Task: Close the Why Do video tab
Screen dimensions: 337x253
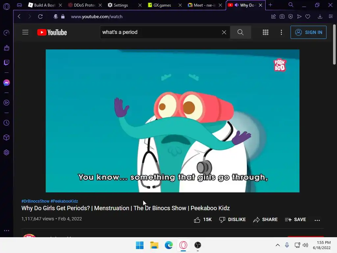Action: tap(261, 5)
